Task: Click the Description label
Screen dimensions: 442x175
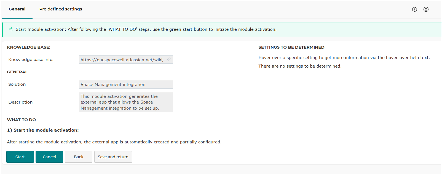Action: click(20, 102)
